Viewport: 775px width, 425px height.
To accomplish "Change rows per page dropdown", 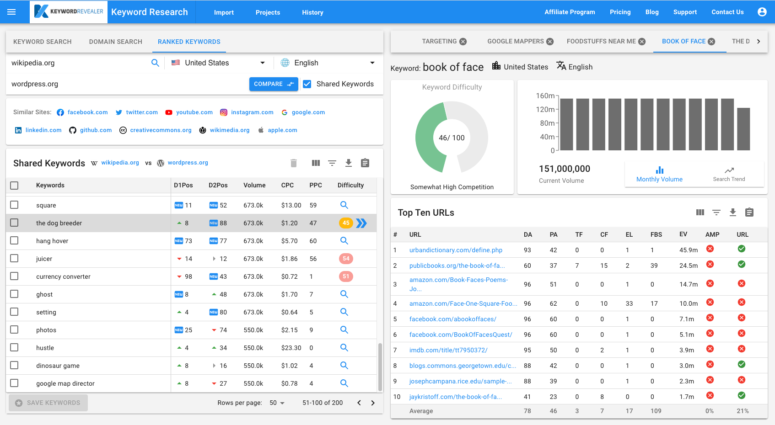I will coord(277,403).
